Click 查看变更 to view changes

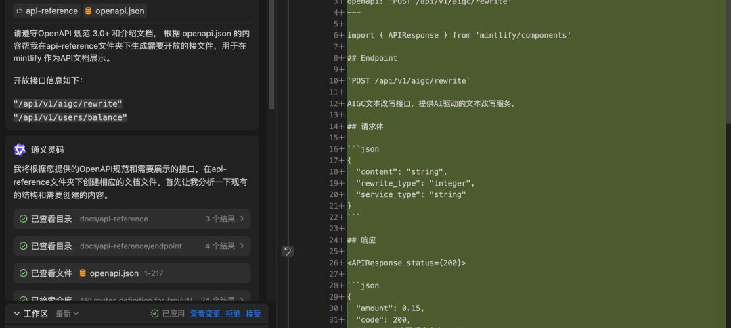coord(205,314)
